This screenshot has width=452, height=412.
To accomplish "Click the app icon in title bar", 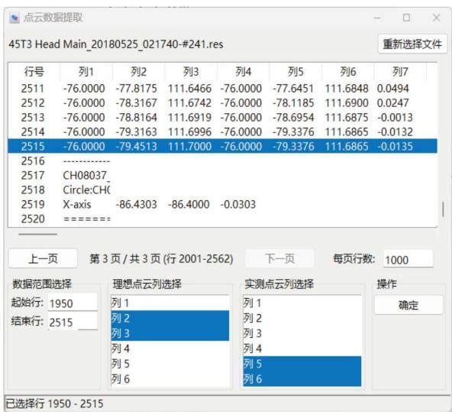I will pyautogui.click(x=14, y=18).
